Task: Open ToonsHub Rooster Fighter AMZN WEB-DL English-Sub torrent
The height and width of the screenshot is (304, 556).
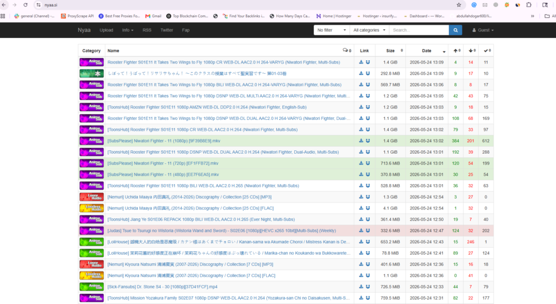Action: (x=207, y=107)
